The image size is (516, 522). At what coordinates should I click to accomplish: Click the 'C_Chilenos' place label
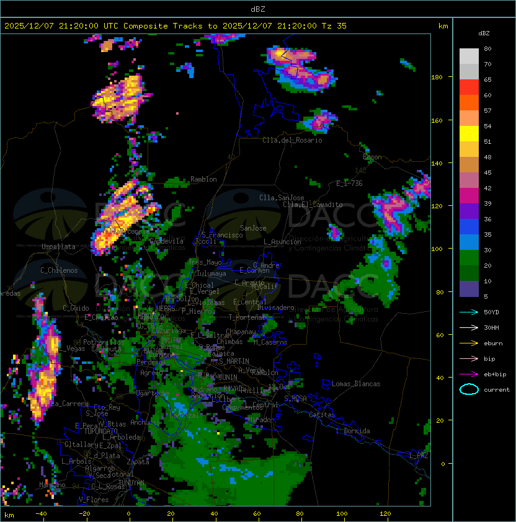point(59,270)
